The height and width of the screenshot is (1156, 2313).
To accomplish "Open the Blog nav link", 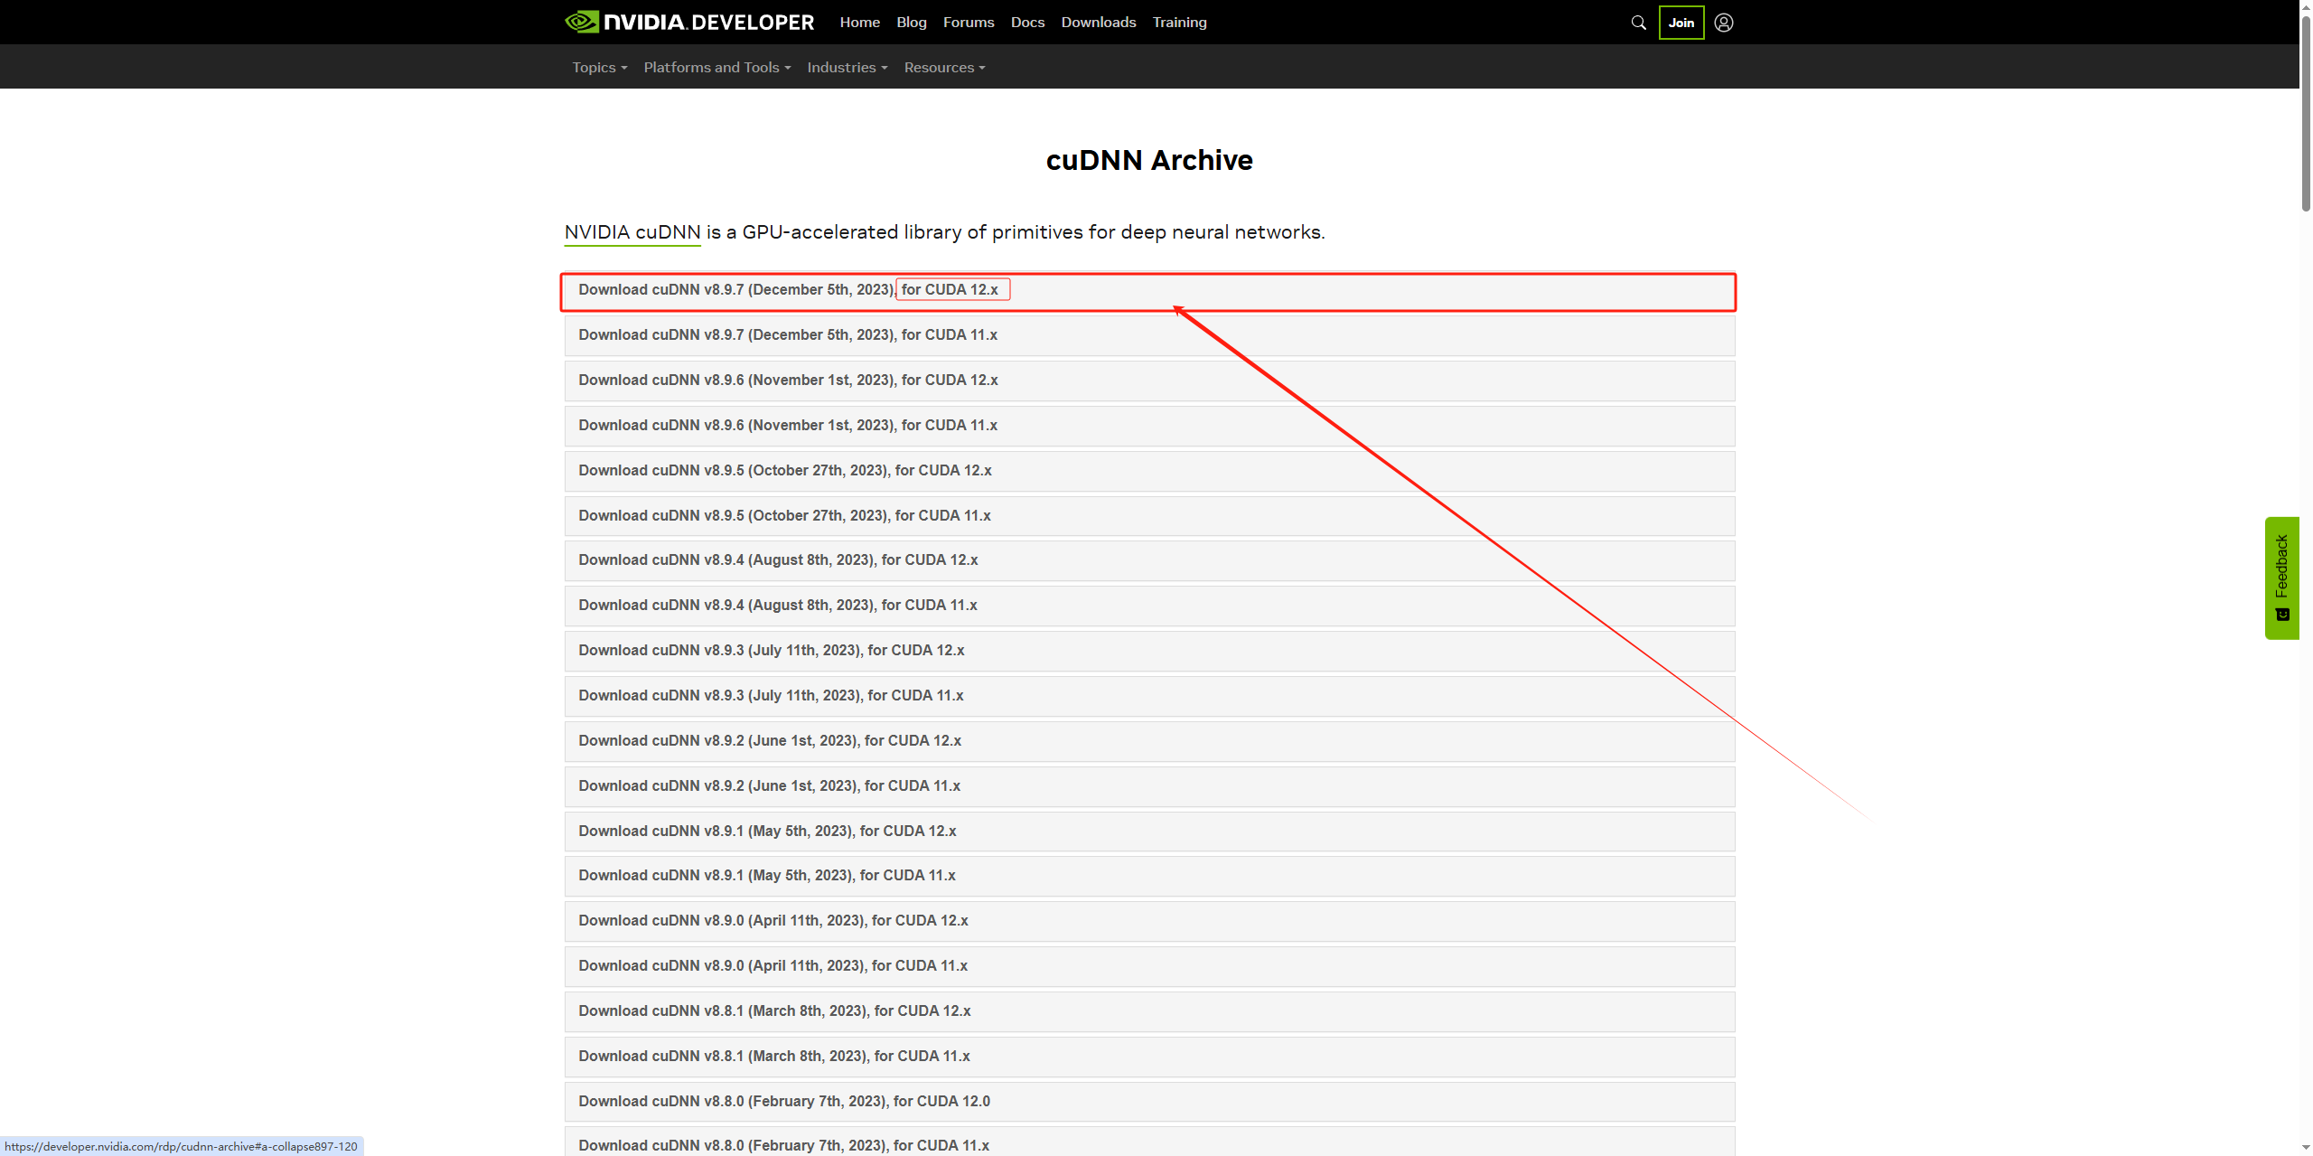I will click(x=912, y=22).
